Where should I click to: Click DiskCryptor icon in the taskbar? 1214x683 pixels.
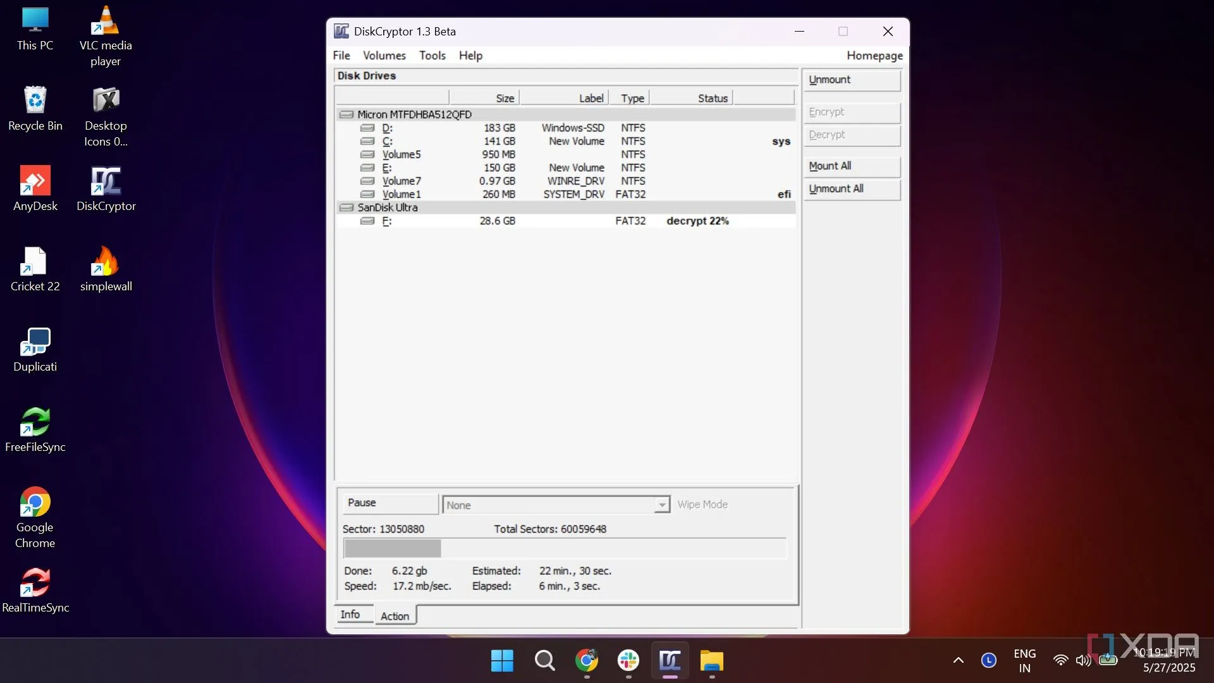670,661
